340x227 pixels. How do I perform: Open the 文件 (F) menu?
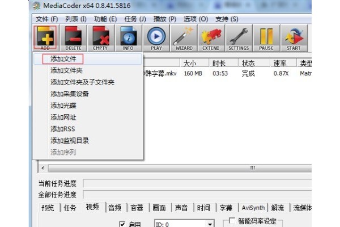(47, 19)
